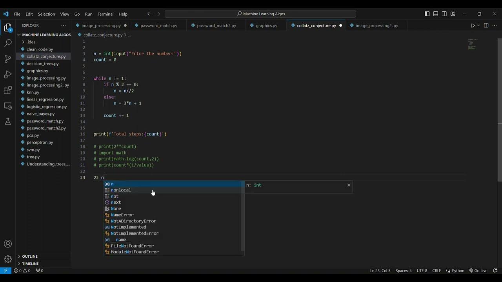Click the Go Forward navigation arrow
Screen dimensions: 502x282
point(158,14)
